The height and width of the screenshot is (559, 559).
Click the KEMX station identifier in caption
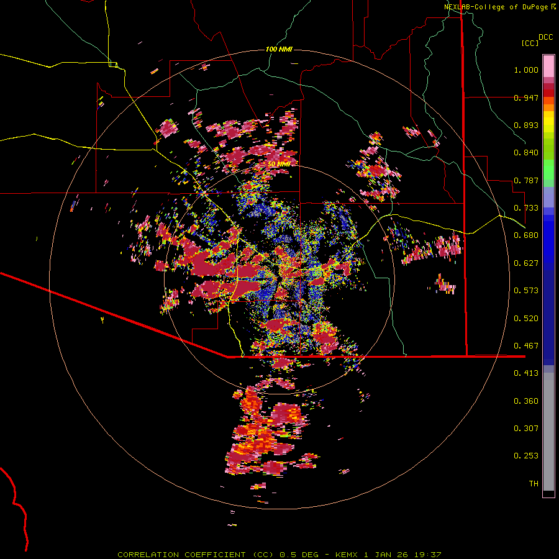[x=347, y=555]
